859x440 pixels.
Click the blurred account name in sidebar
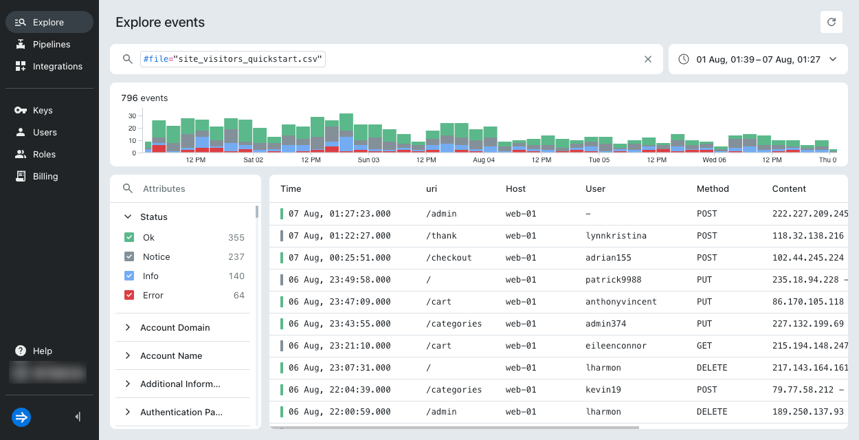49,373
